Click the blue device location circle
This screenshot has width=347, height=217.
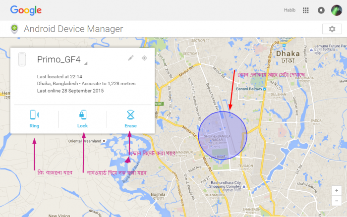coord(223,135)
